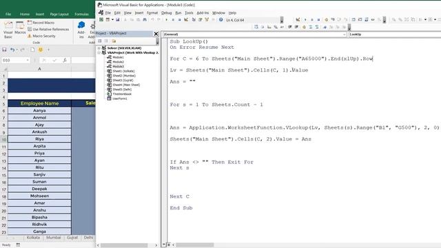Select Sheet2 (Mumbai) in project tree
This screenshot has height=248, width=441.
(124, 76)
